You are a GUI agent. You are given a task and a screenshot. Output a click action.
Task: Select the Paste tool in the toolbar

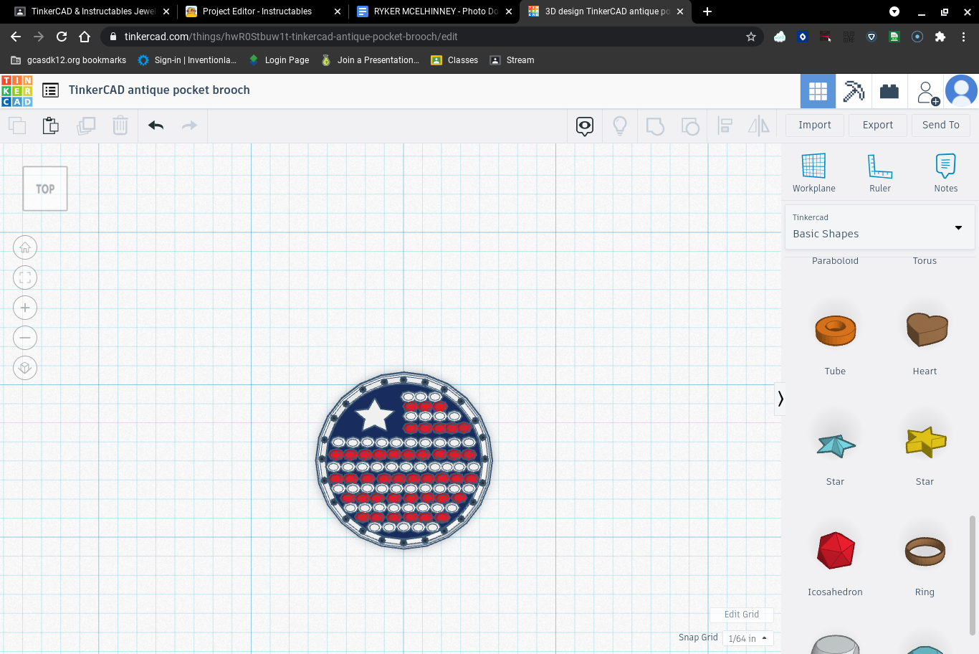[50, 125]
